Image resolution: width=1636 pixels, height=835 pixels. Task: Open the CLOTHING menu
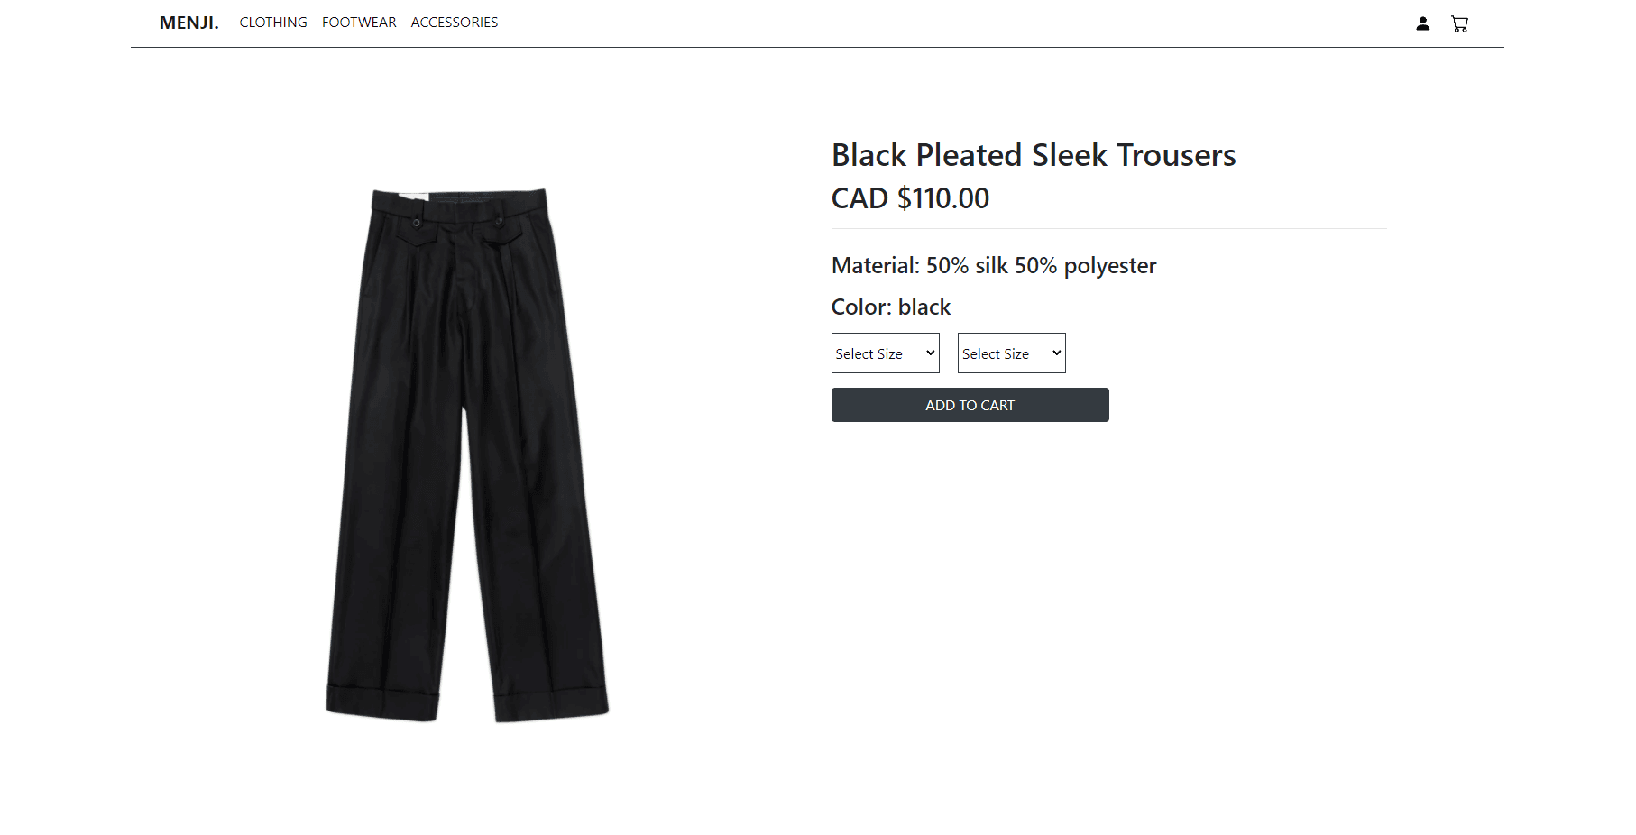pos(273,23)
